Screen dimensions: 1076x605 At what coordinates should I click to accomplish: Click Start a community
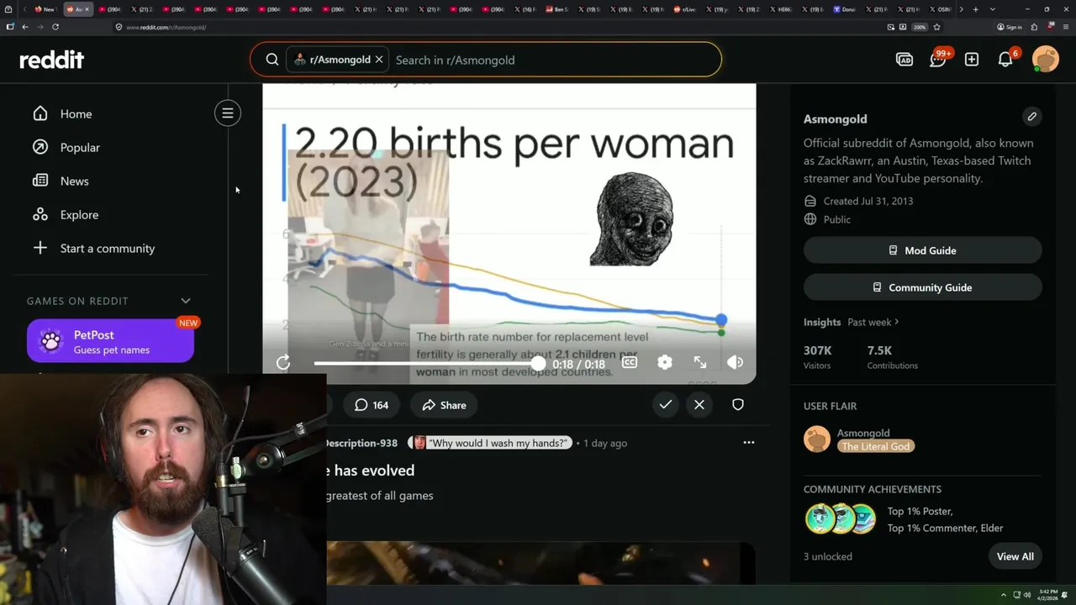coord(108,248)
